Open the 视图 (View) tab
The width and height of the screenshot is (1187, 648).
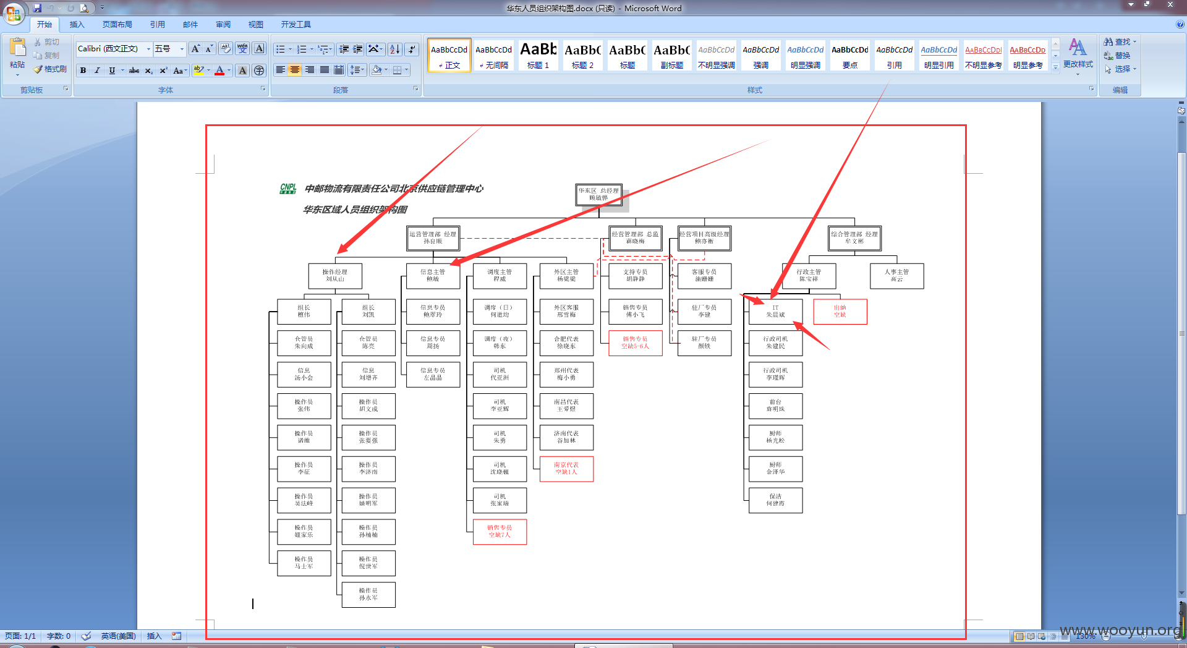pos(256,25)
